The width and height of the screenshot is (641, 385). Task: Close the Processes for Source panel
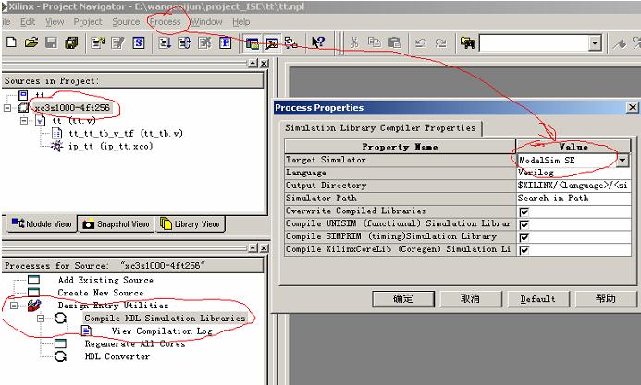[265, 248]
